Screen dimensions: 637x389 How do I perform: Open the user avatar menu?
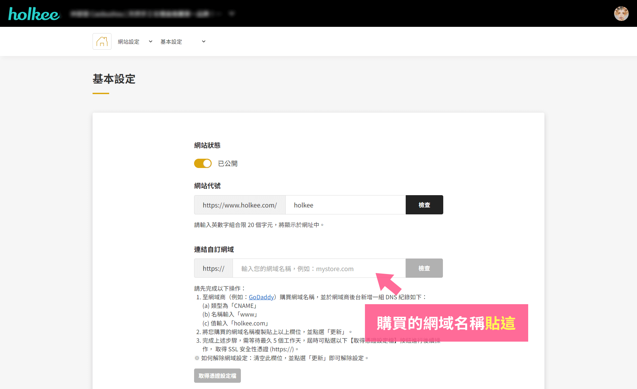pyautogui.click(x=621, y=14)
